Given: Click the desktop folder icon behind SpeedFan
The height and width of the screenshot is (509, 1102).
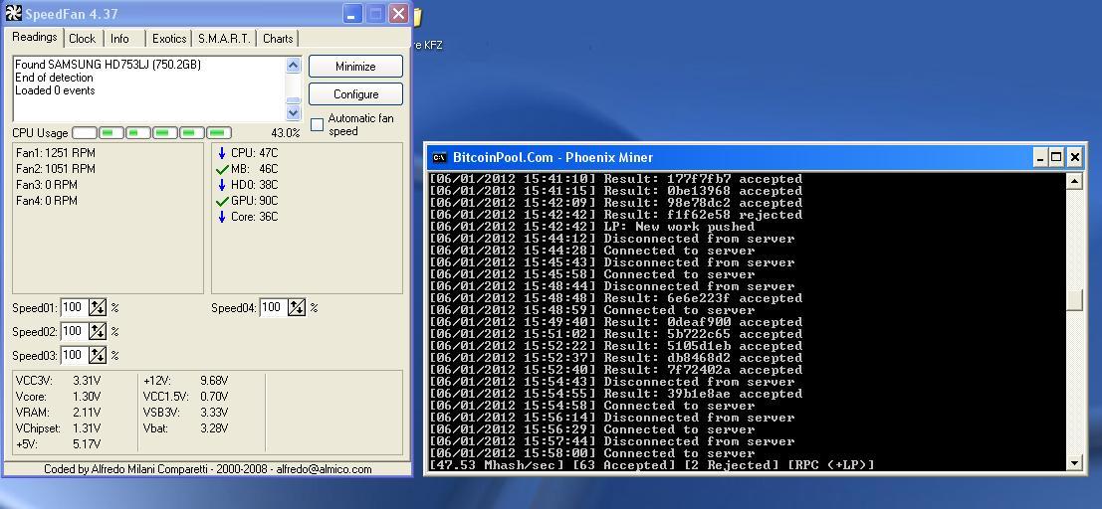Looking at the screenshot, I should 417,17.
